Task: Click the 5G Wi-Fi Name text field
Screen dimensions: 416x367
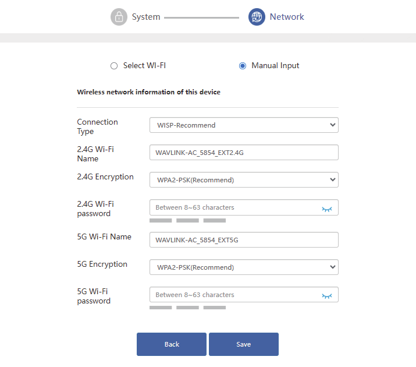Action: pyautogui.click(x=244, y=240)
